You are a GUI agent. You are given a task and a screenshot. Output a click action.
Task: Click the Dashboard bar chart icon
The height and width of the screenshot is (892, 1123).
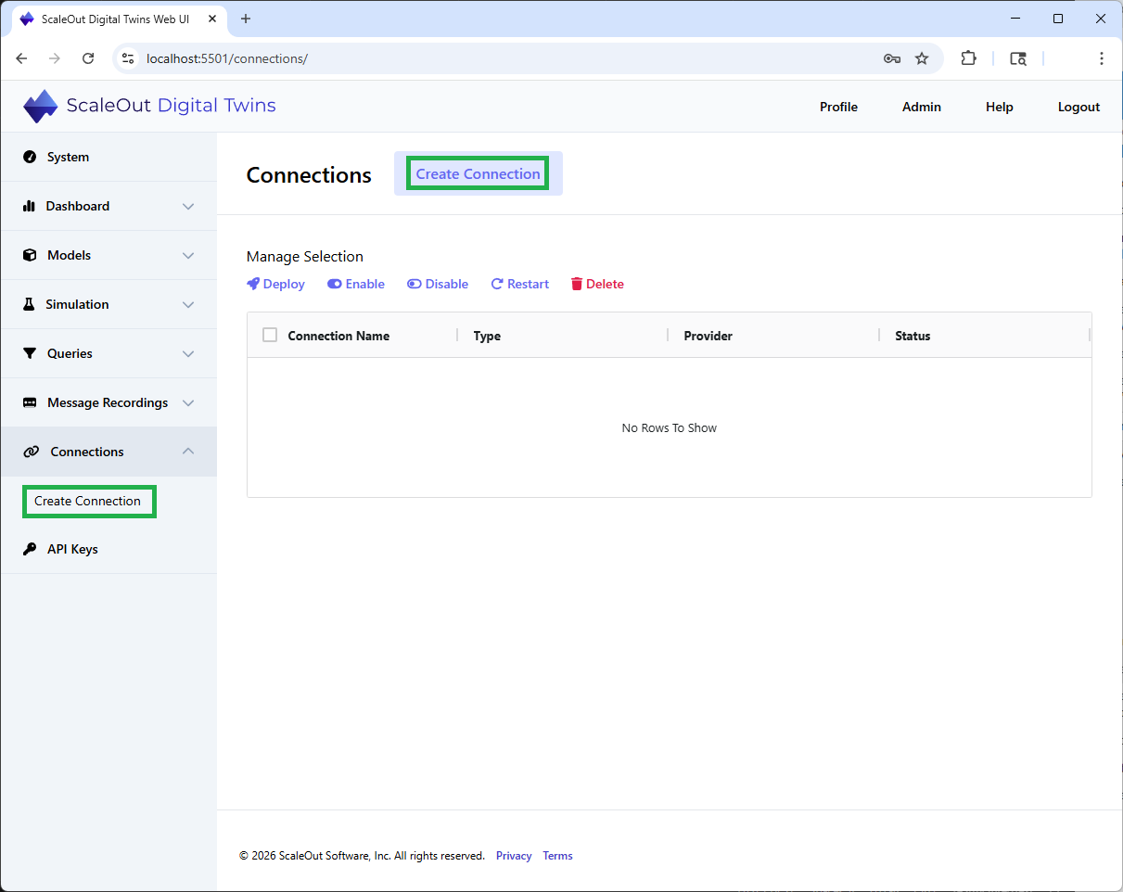pyautogui.click(x=29, y=206)
